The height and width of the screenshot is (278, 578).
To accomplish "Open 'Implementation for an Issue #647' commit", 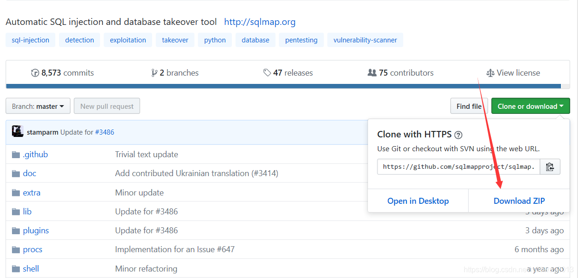I will click(x=175, y=249).
